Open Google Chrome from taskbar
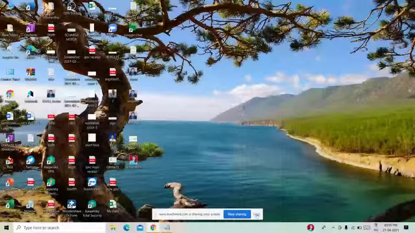 [153, 227]
